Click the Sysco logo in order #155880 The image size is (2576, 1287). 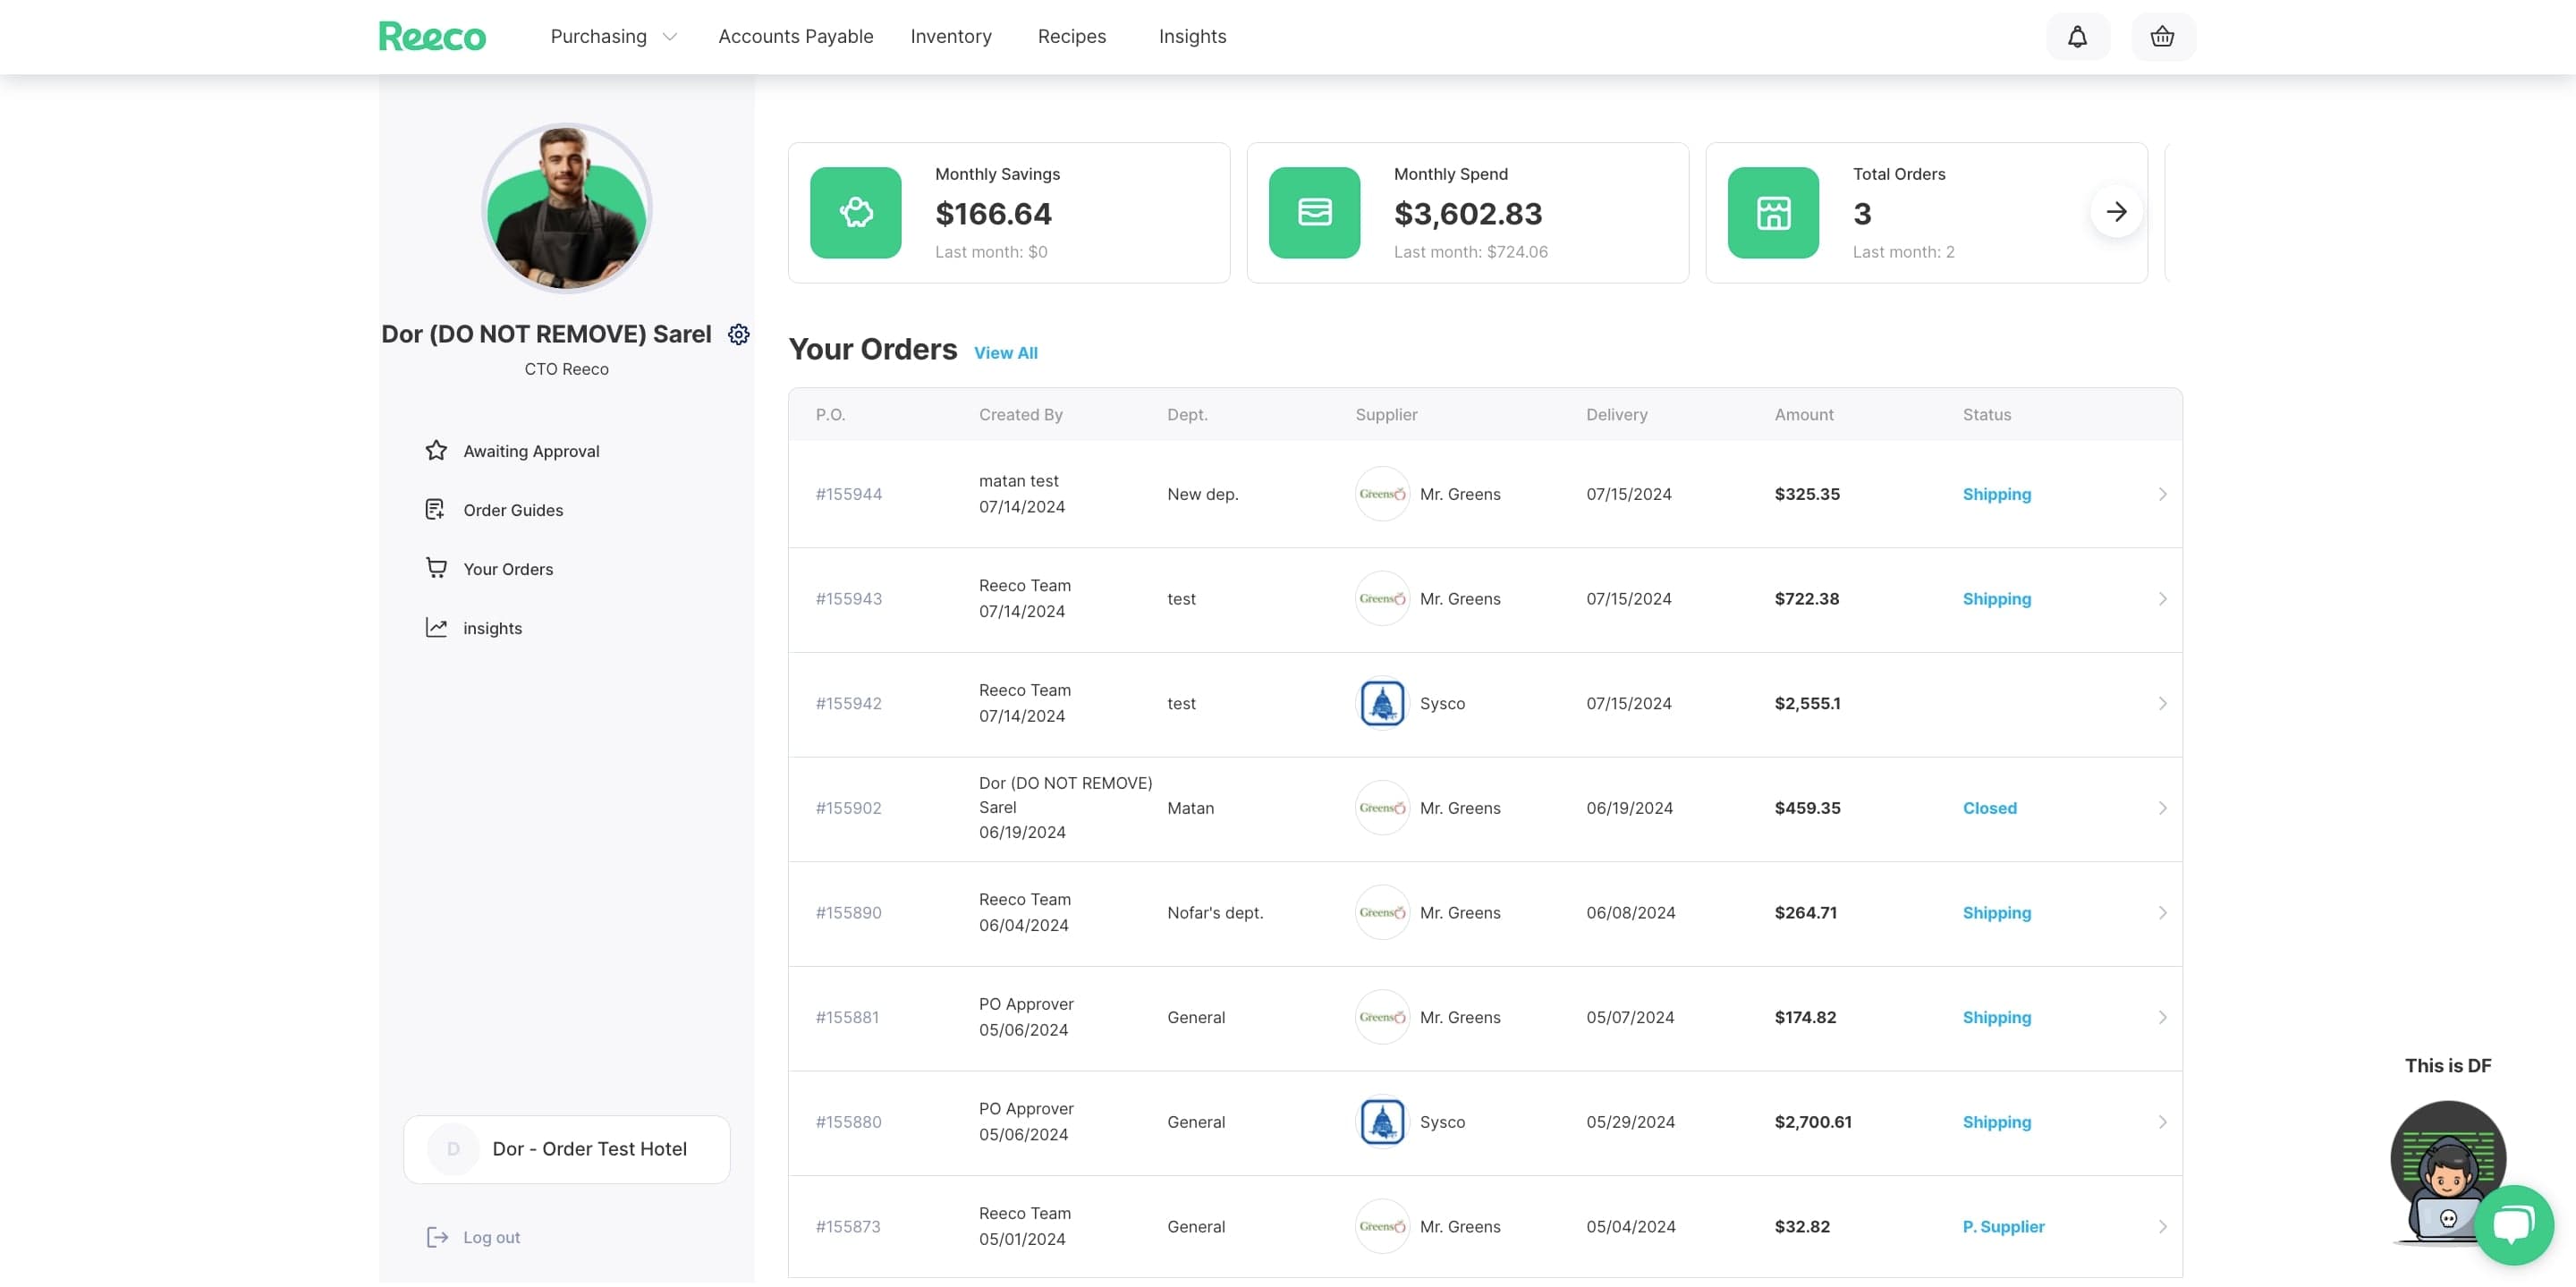pos(1382,1123)
